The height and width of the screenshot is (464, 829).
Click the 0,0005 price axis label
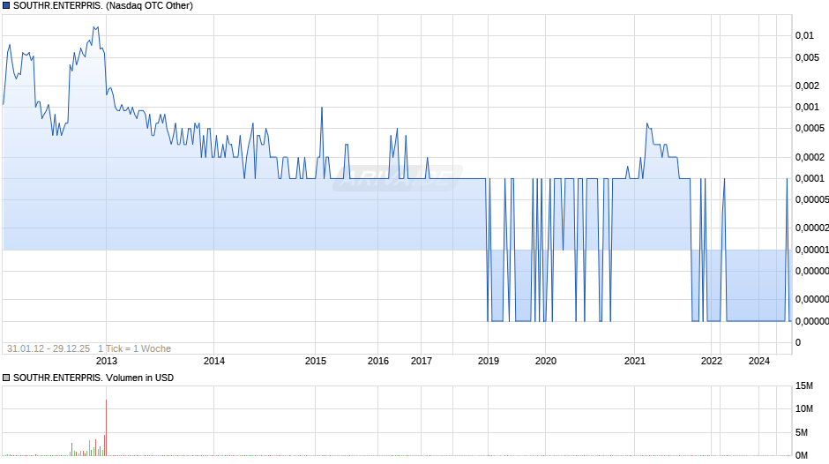[810, 128]
